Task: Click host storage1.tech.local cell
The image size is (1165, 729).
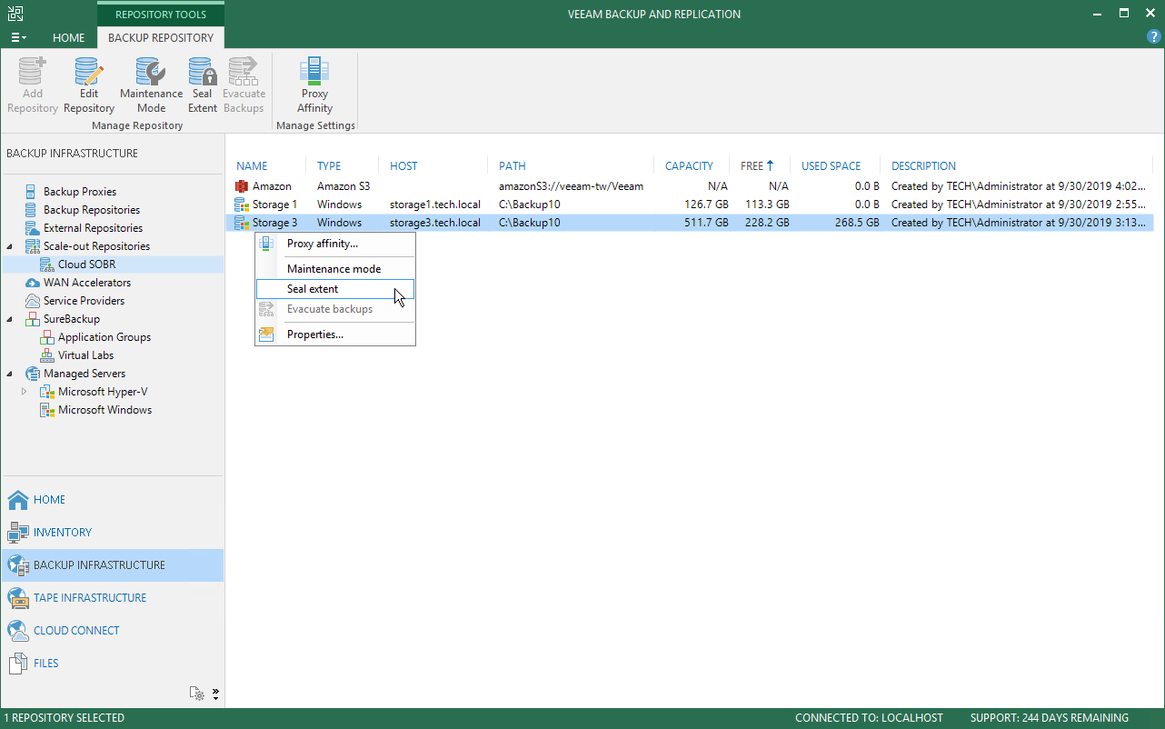Action: coord(435,205)
